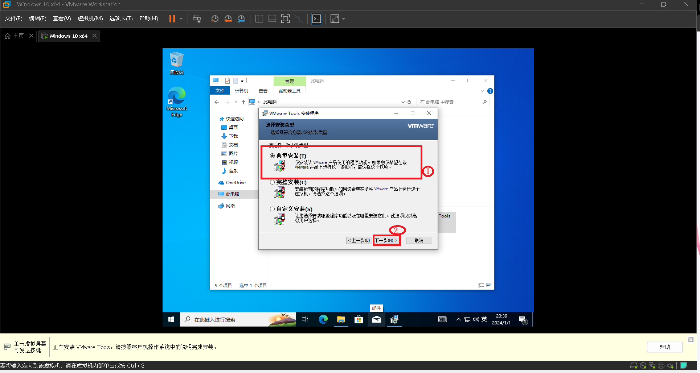Image resolution: width=700 pixels, height=373 pixels.
Task: Close the 主页 tab
Action: 31,36
